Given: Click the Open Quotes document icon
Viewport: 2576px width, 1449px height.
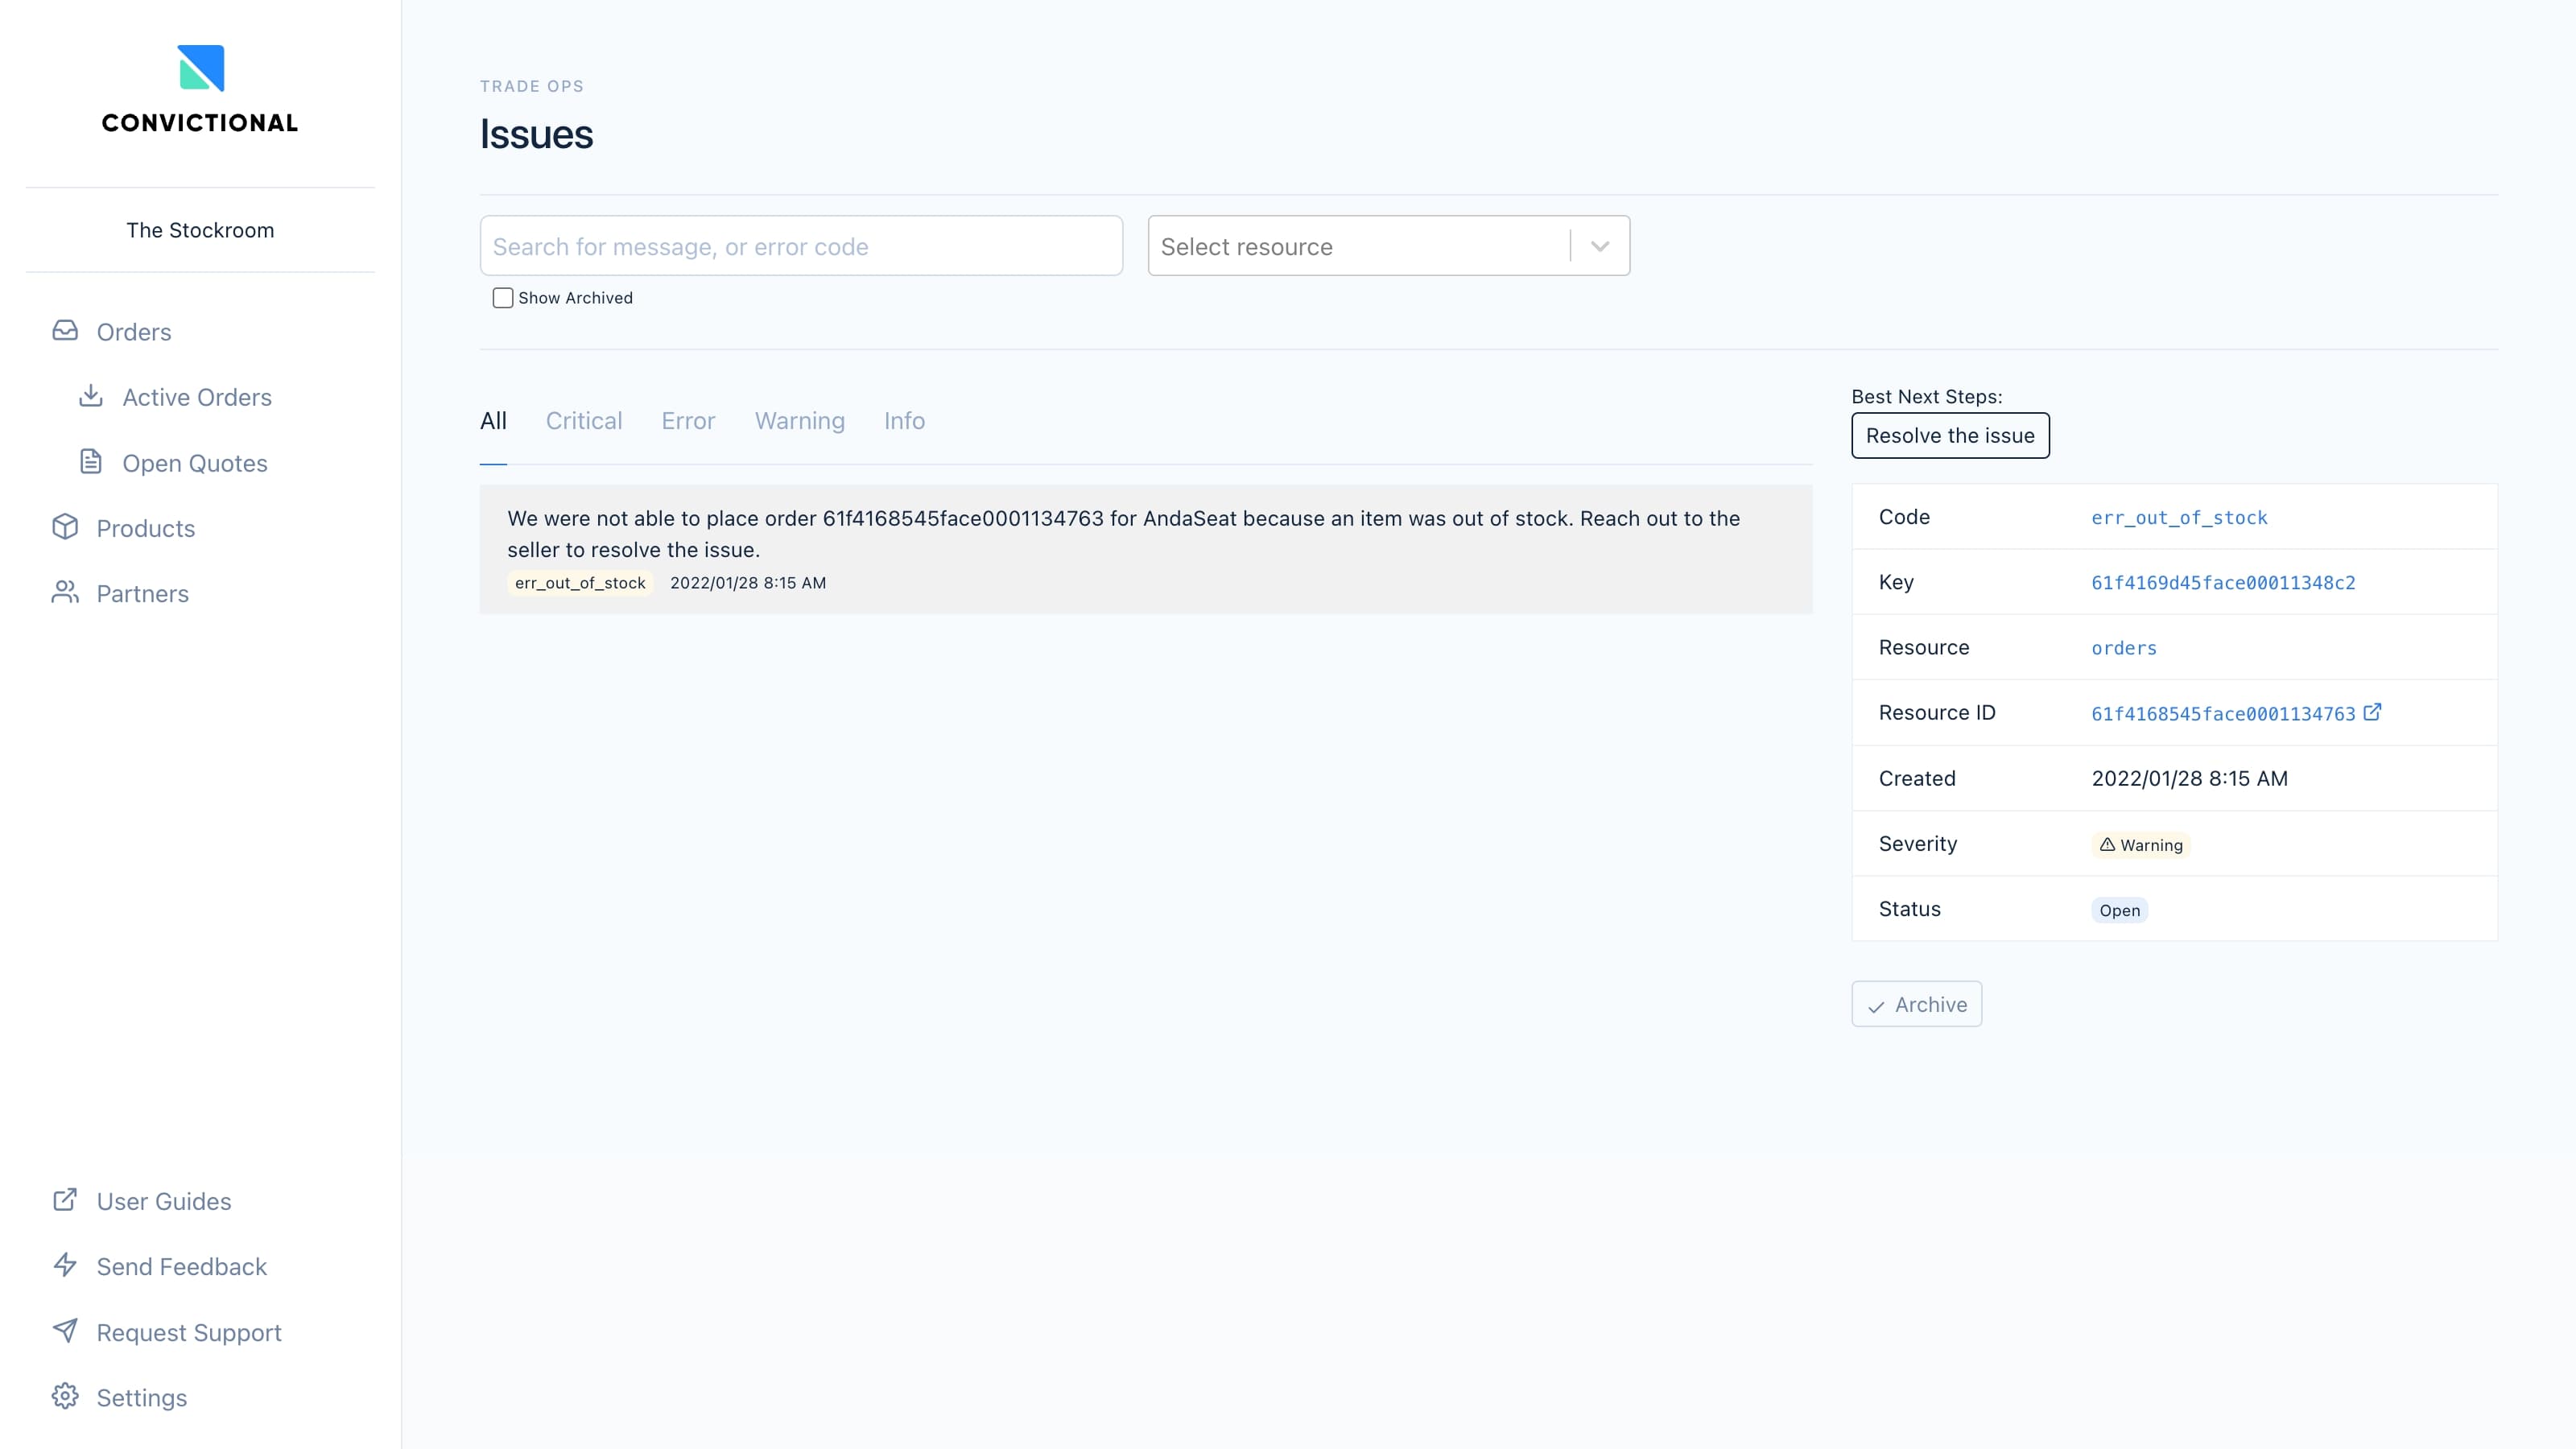Looking at the screenshot, I should tap(91, 462).
